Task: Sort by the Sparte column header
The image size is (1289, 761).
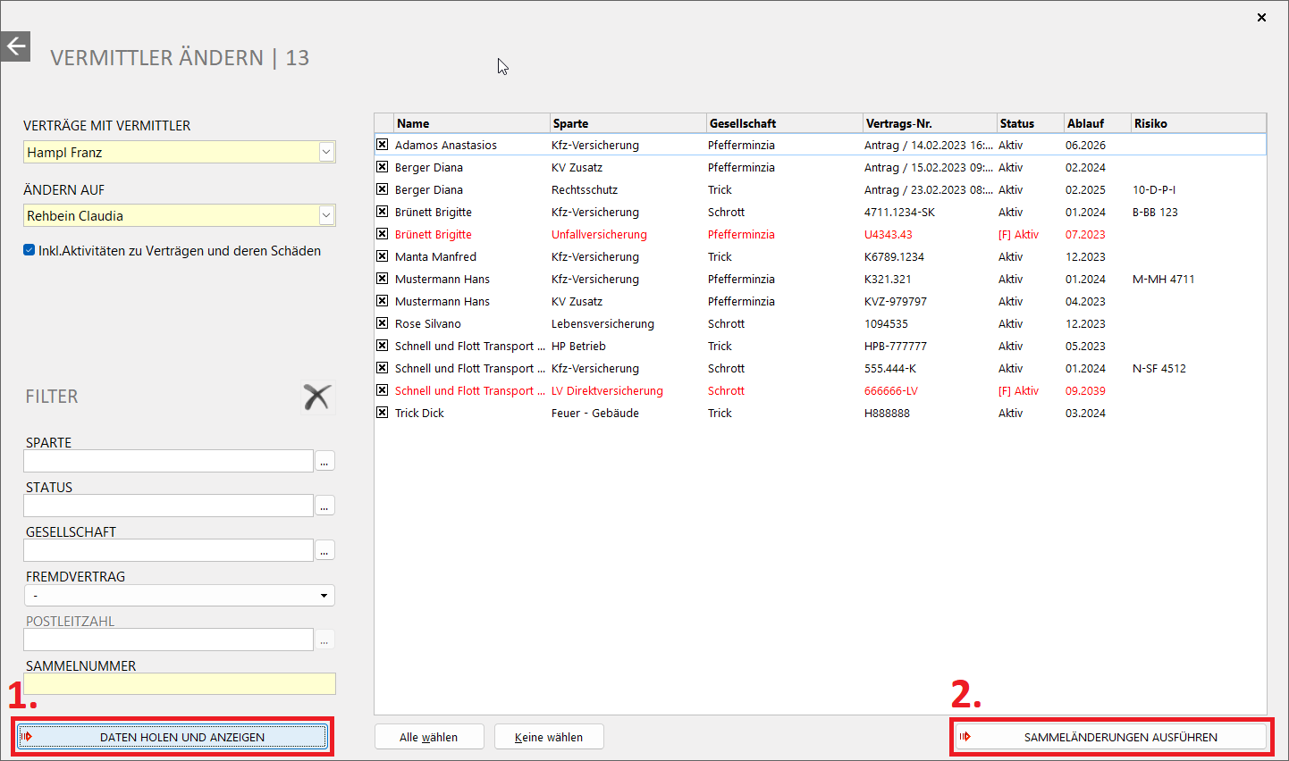Action: [x=627, y=123]
